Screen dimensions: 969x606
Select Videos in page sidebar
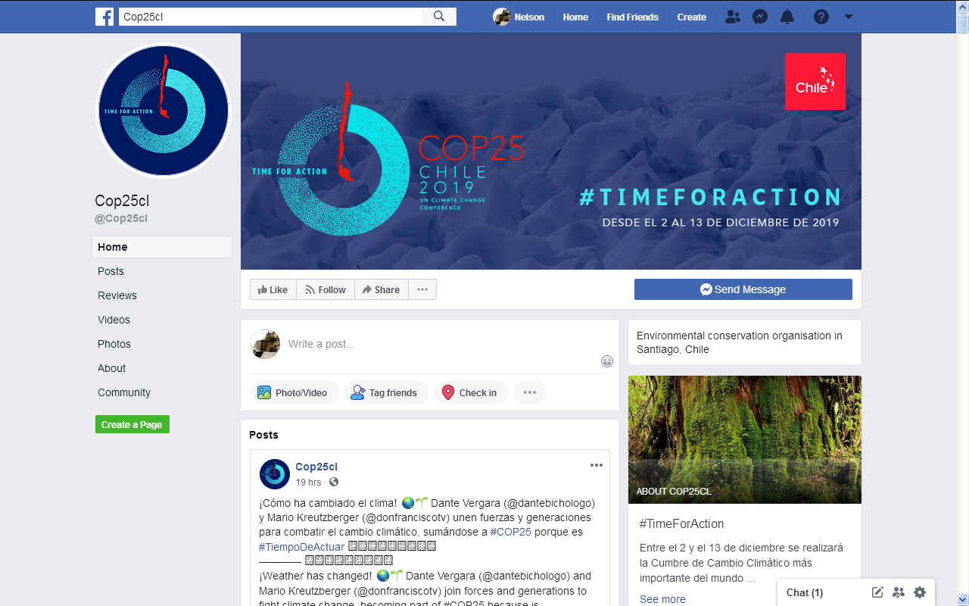(x=114, y=320)
